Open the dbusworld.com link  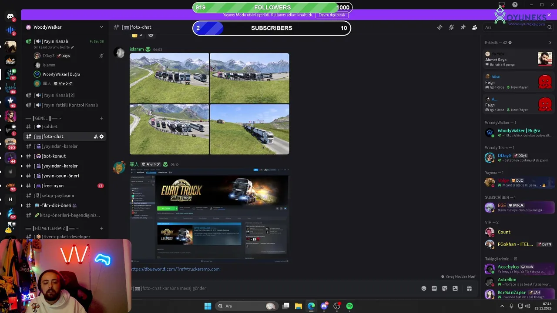tap(175, 269)
